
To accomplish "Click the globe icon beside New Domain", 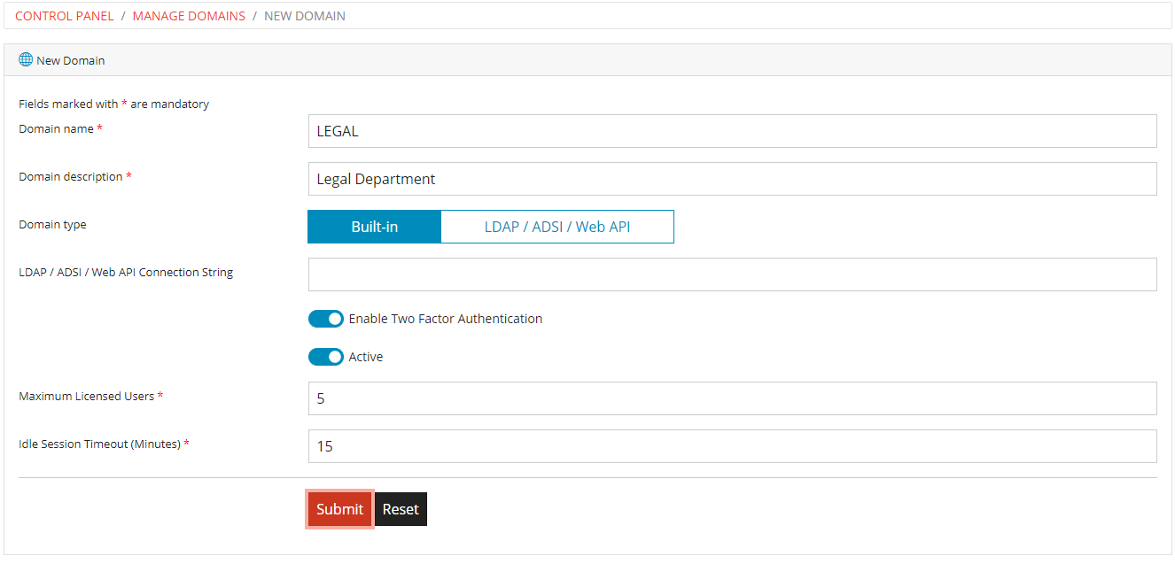I will pyautogui.click(x=26, y=60).
